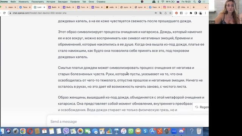Expand the tab search chevron
Screen dimensions: 242x136
[205, 7]
